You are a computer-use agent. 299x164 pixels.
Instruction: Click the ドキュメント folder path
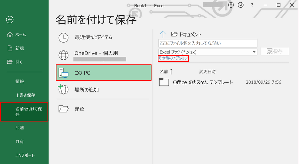[186, 35]
